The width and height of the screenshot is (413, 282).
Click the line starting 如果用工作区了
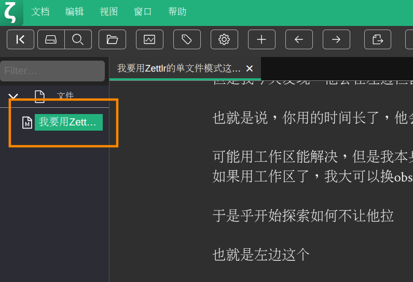[313, 176]
